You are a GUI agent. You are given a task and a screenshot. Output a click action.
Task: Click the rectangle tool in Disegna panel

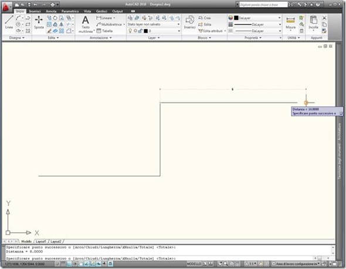[x=28, y=25]
